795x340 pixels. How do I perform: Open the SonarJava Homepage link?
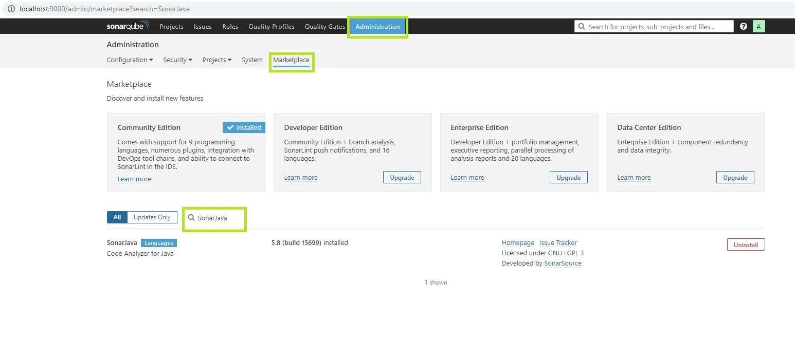click(518, 243)
